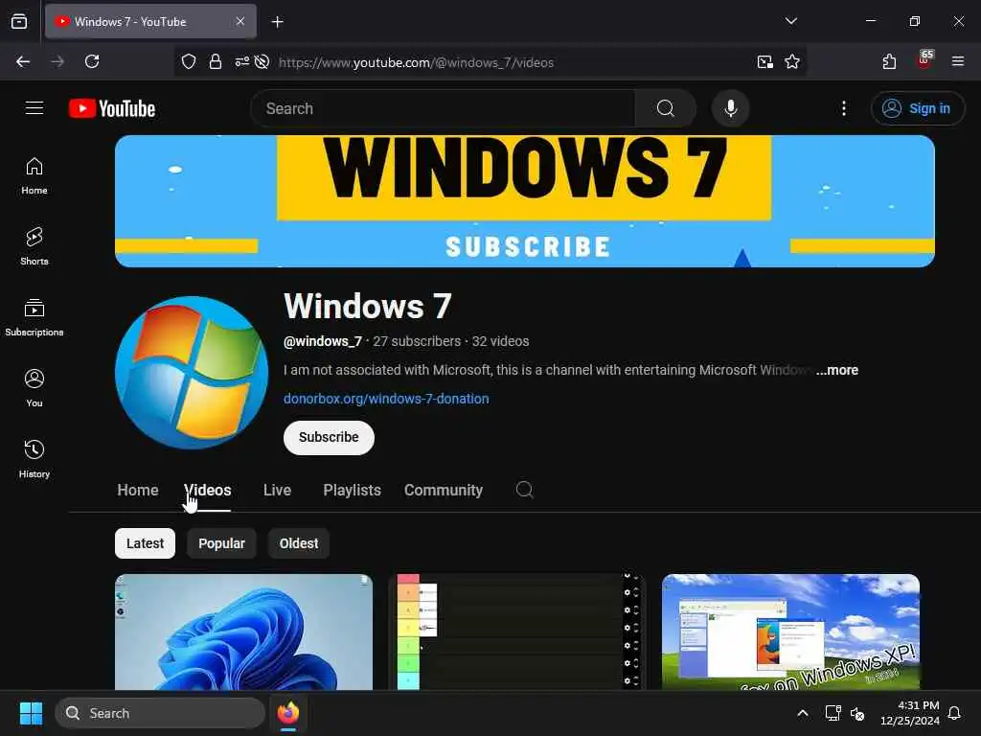The height and width of the screenshot is (736, 981).
Task: Select the Popular filter chip
Action: click(x=221, y=543)
